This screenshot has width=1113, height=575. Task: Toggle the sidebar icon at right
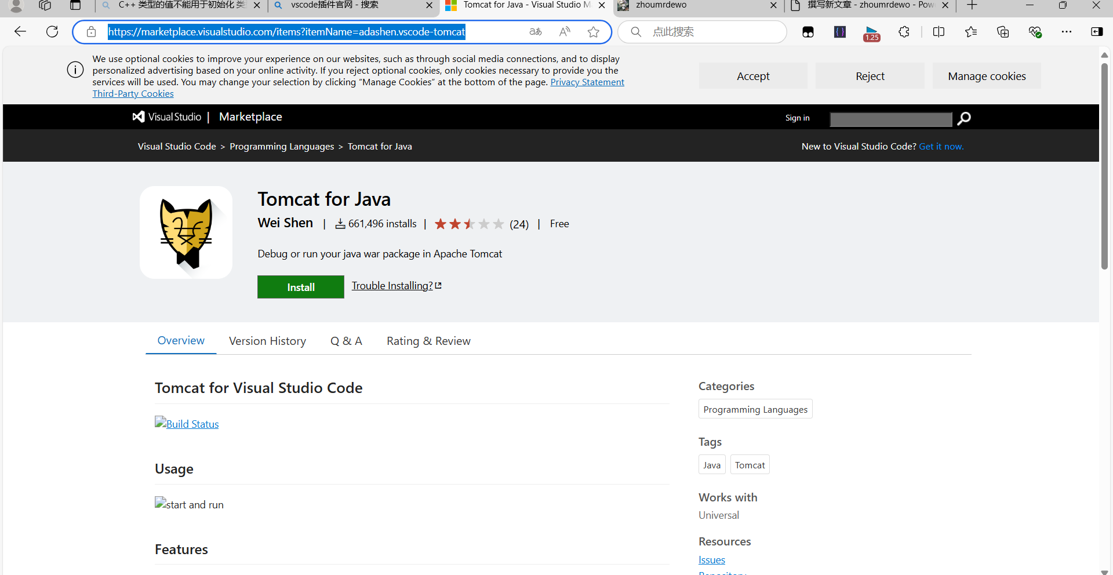click(1097, 32)
